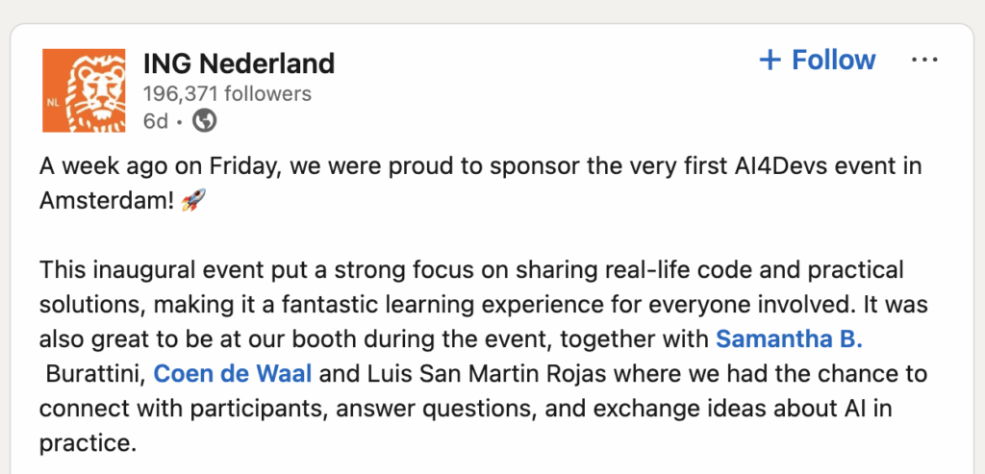Click the 196,371 followers count

227,94
